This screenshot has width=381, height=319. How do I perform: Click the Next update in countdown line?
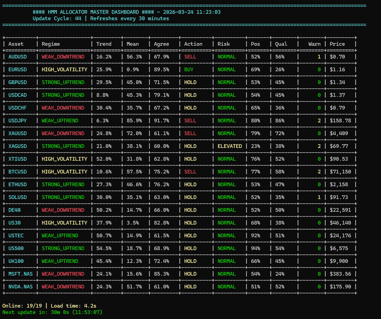[52, 312]
